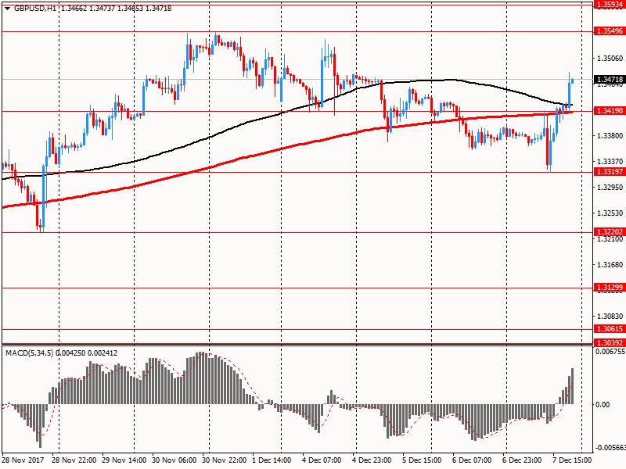Image resolution: width=626 pixels, height=469 pixels.
Task: Select the 1.33197 support level label
Action: (610, 172)
